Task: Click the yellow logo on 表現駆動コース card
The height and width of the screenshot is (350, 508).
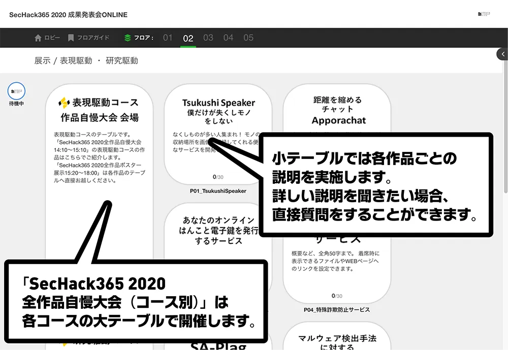Action: pos(64,103)
